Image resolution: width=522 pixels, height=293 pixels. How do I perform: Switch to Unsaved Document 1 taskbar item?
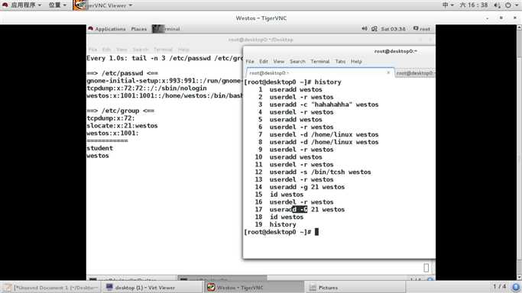click(x=50, y=288)
